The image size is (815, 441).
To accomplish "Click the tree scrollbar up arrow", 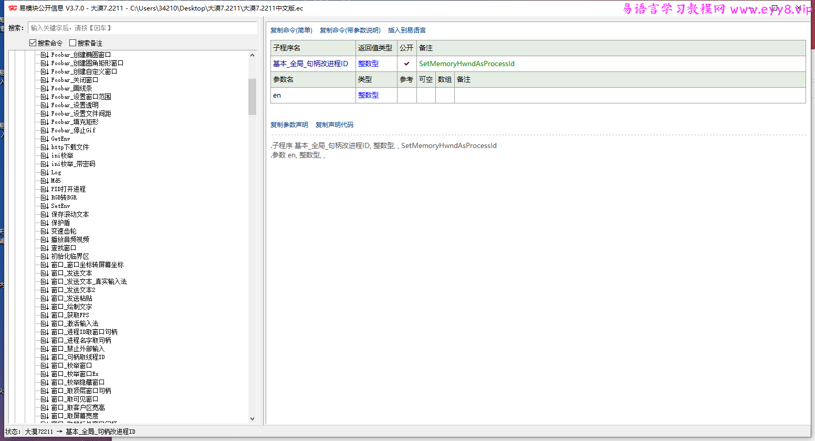I will [252, 55].
